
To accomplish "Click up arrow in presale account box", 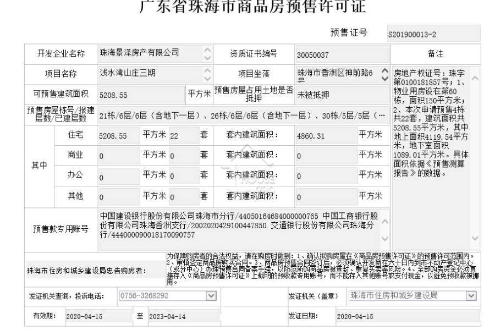I will 385,222.
